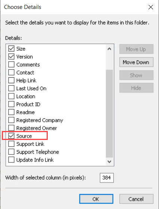Enable the Readme checkbox
This screenshot has height=209, width=159.
[x=11, y=112]
